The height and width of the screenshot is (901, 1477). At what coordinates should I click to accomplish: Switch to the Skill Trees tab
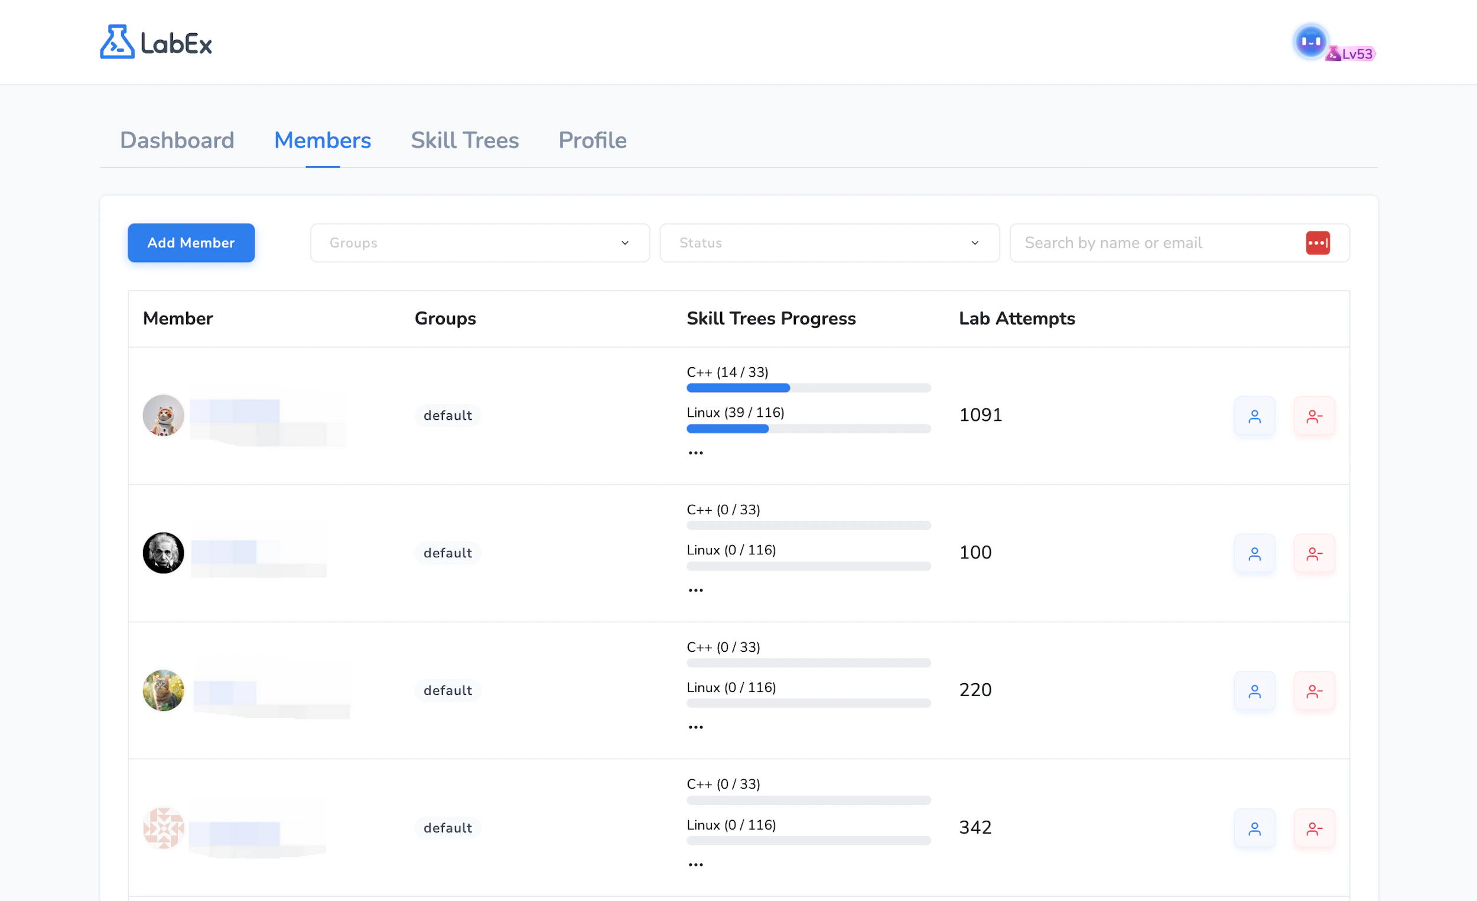tap(464, 140)
